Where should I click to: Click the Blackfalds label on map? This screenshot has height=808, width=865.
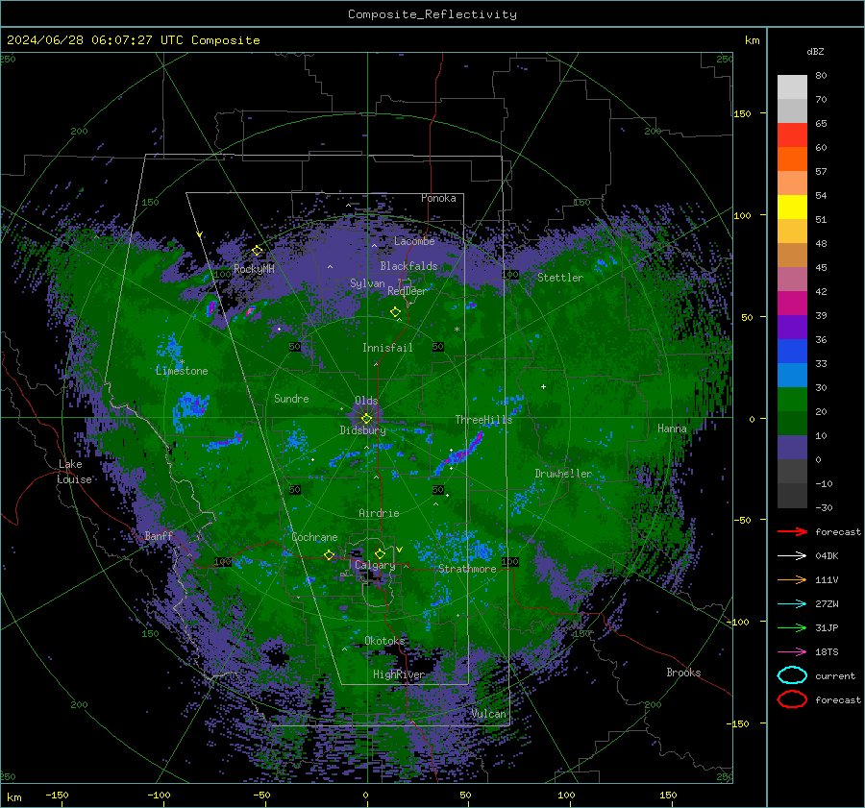click(x=408, y=266)
